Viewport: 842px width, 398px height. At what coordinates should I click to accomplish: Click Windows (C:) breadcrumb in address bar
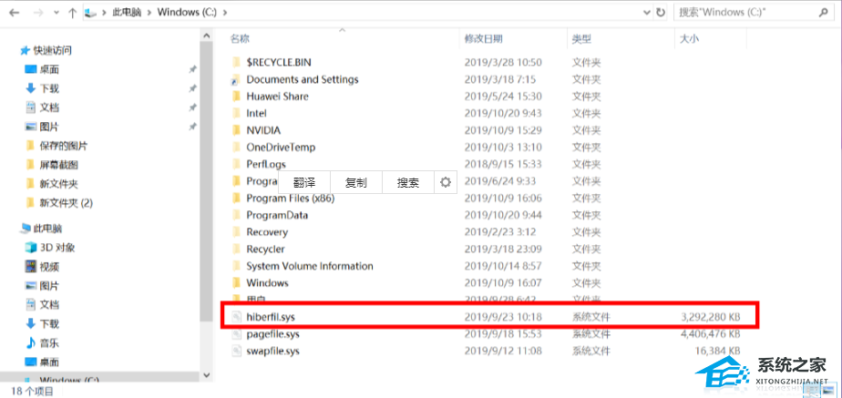tap(186, 13)
